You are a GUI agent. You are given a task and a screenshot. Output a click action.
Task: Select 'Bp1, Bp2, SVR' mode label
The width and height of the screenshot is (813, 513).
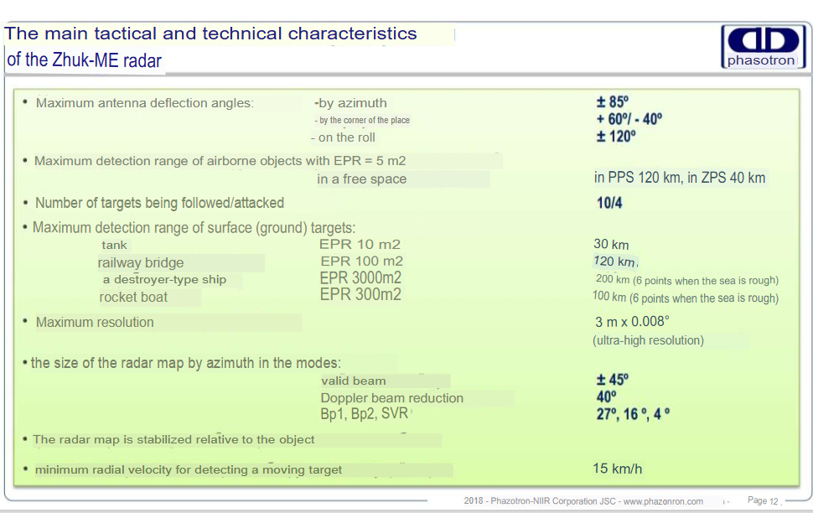coord(365,414)
